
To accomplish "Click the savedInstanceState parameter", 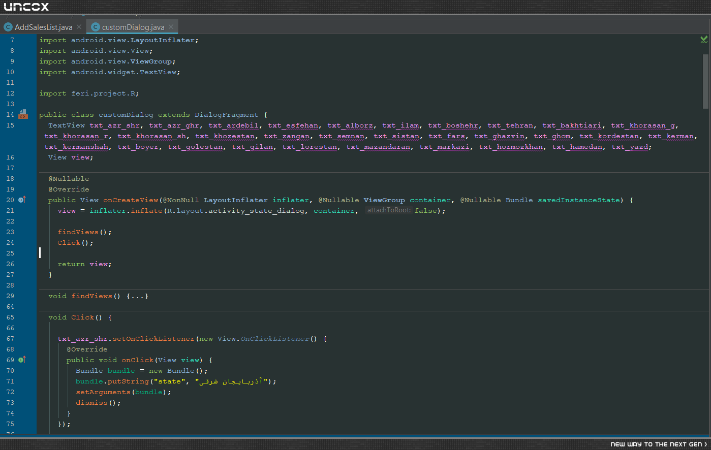I will [579, 200].
